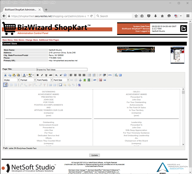The image size is (192, 174).
Task: Click the Paste as Plain Text icon
Action: (x=18, y=75)
